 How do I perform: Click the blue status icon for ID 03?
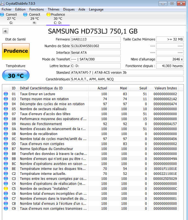(6, 99)
